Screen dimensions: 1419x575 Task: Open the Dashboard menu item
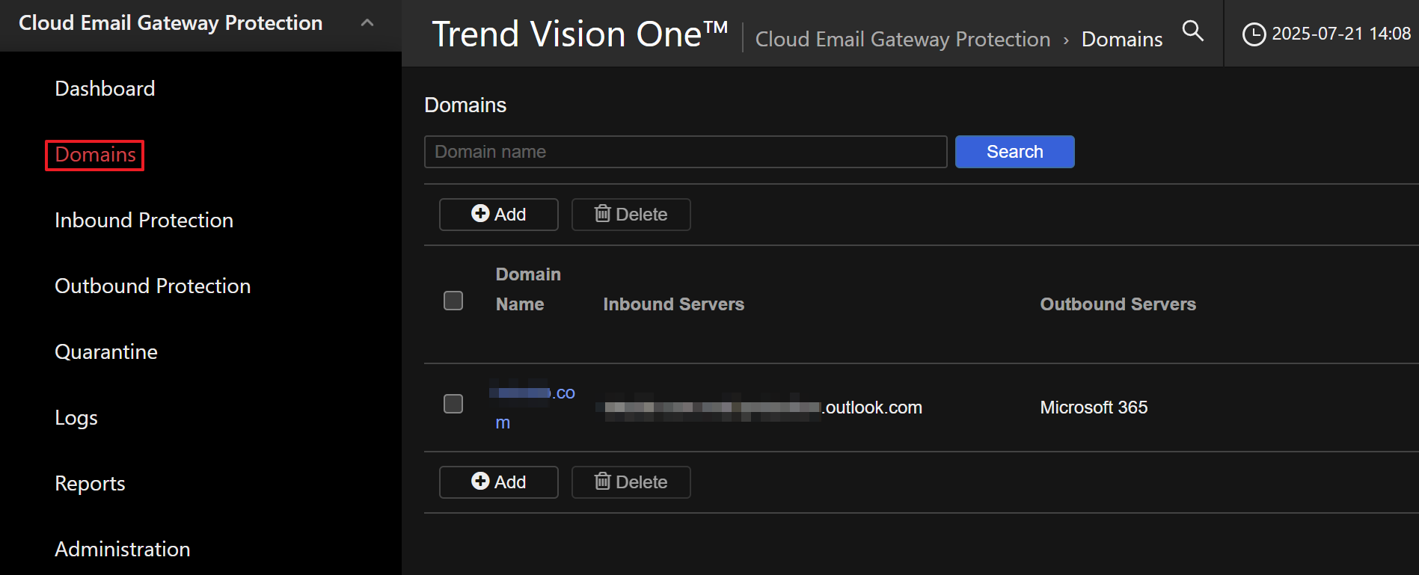click(105, 89)
